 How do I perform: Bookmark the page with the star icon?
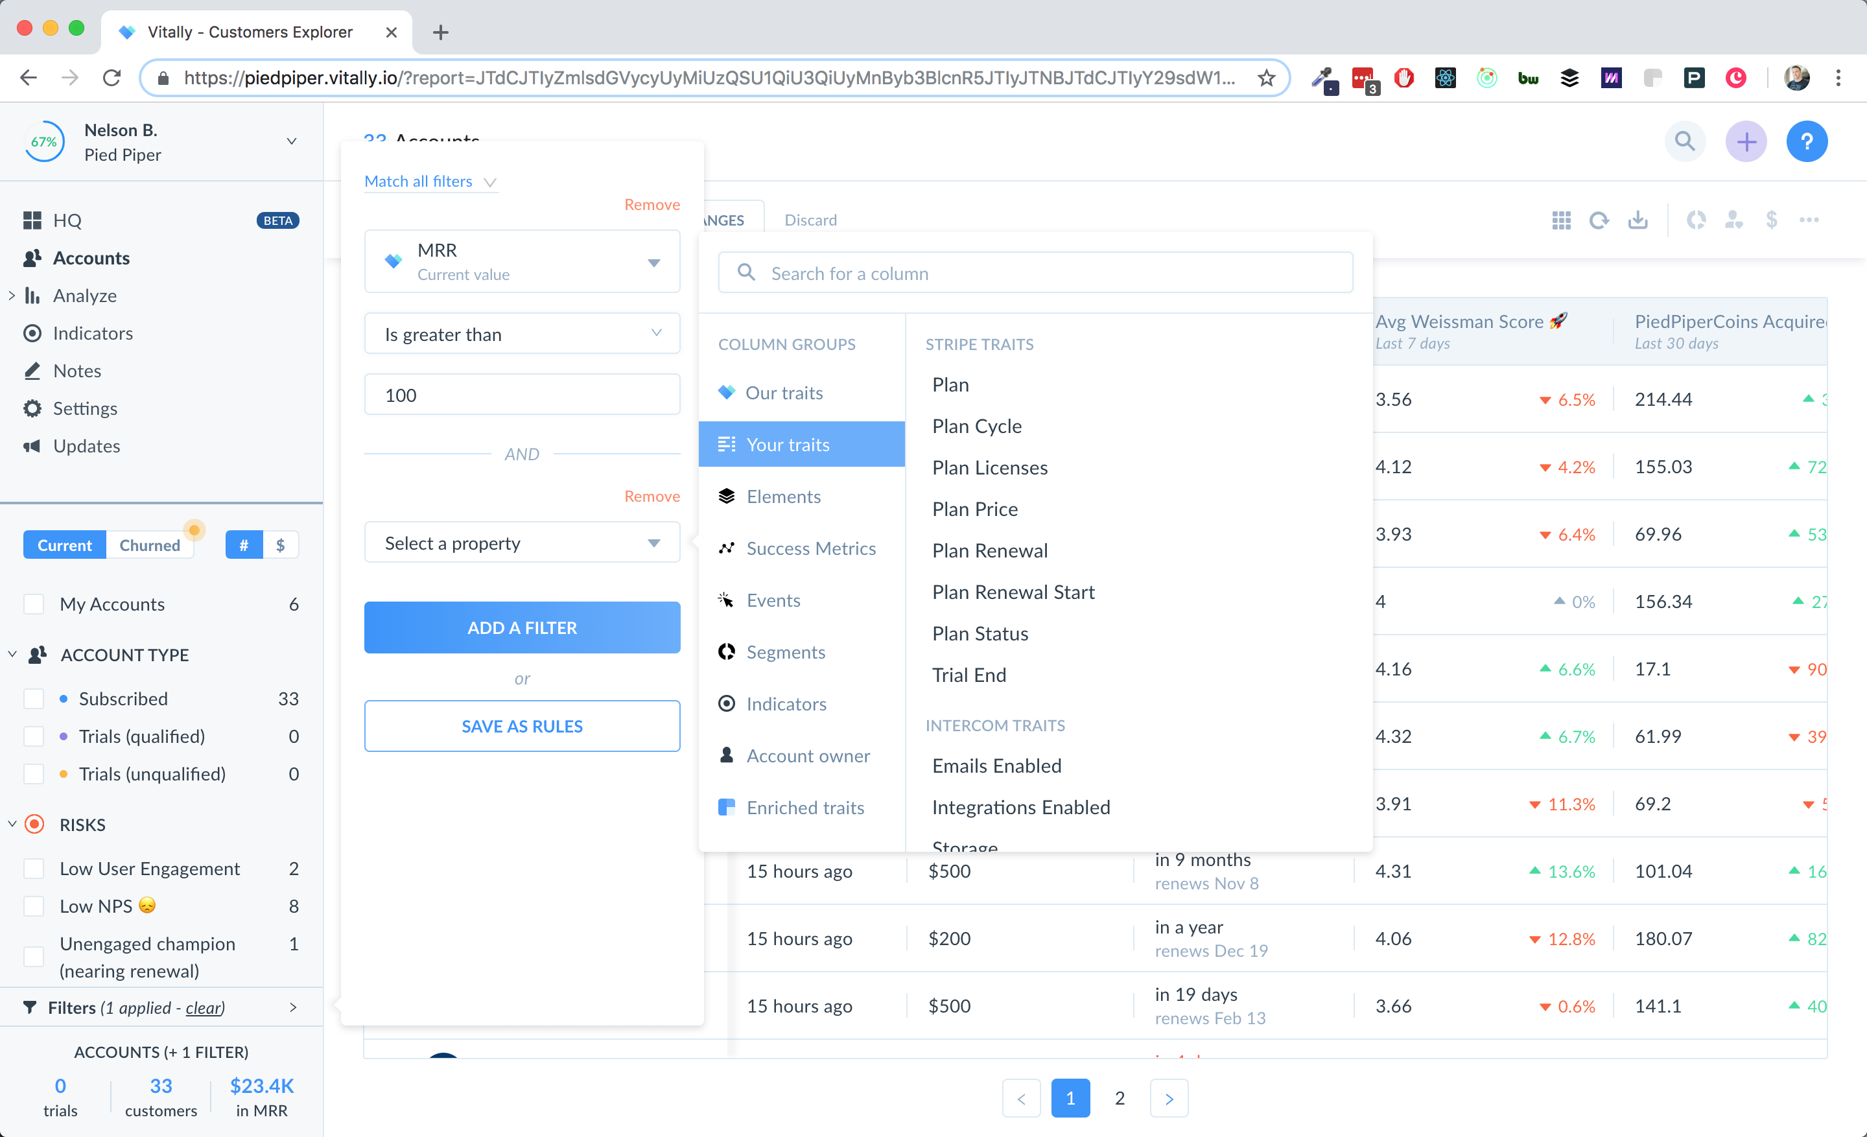pos(1266,78)
